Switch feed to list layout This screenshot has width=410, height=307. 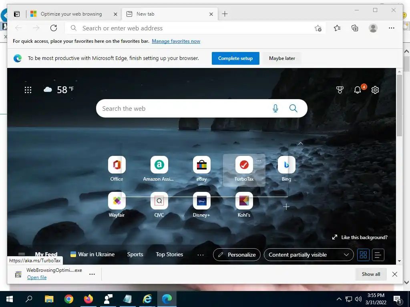click(378, 255)
